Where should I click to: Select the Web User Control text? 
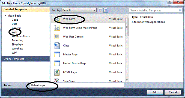[73, 37]
